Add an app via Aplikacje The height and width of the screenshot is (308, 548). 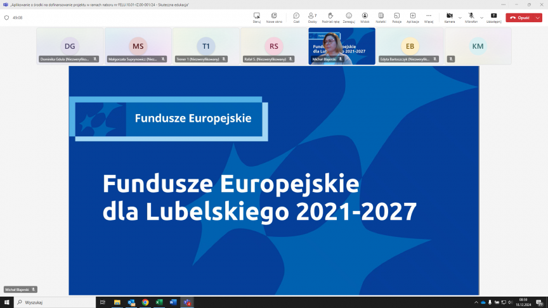click(x=413, y=18)
